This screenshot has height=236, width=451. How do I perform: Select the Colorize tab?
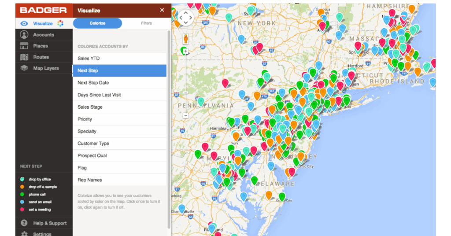(97, 23)
